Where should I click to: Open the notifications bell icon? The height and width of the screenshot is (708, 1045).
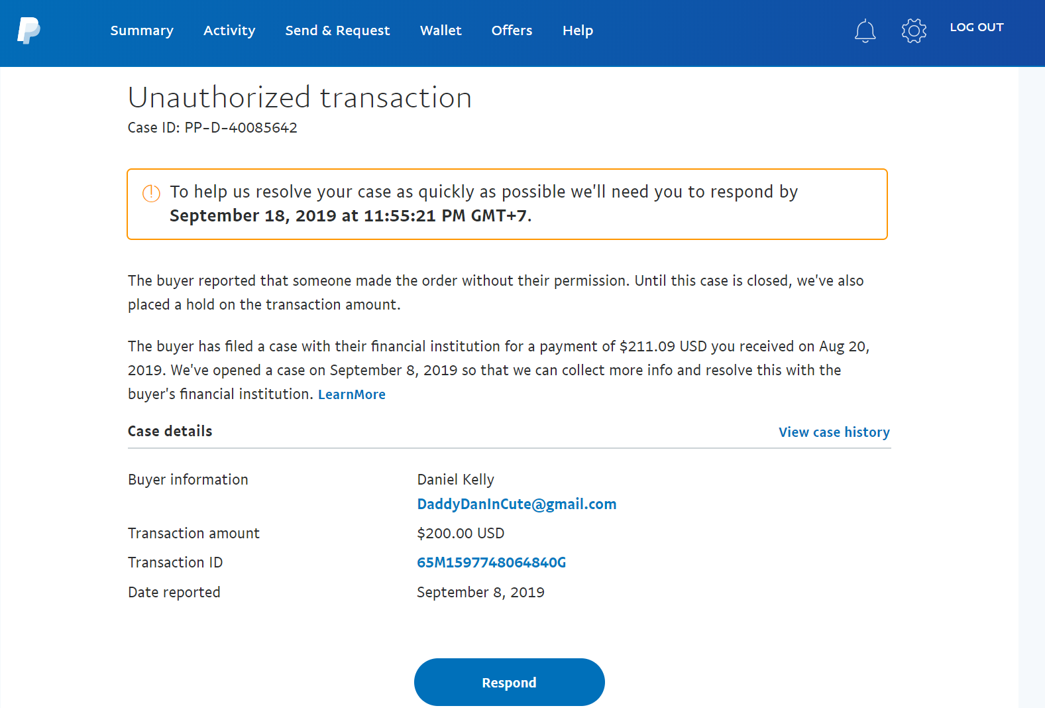865,30
